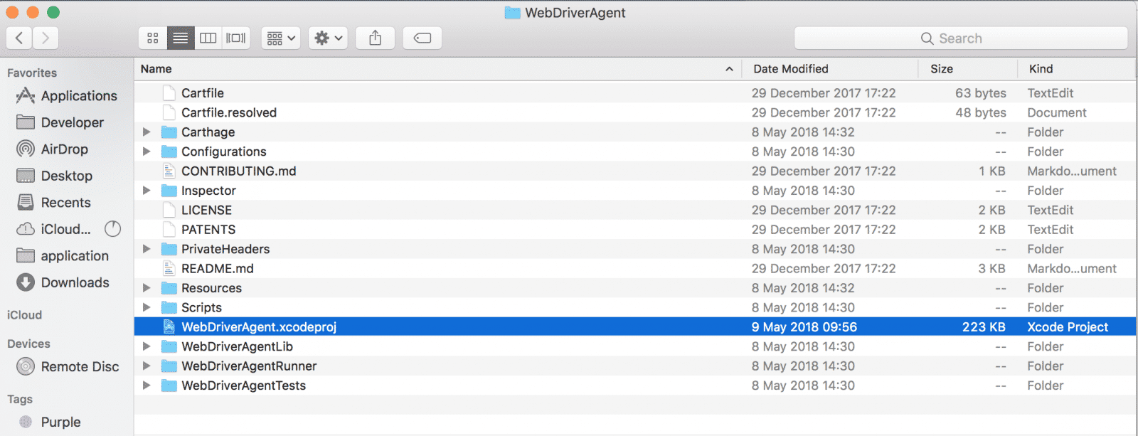Click the Edit Tags button
This screenshot has width=1138, height=436.
(422, 38)
